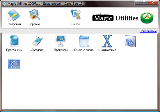Open Справка help icon
This screenshot has height=112, width=160.
tap(35, 15)
